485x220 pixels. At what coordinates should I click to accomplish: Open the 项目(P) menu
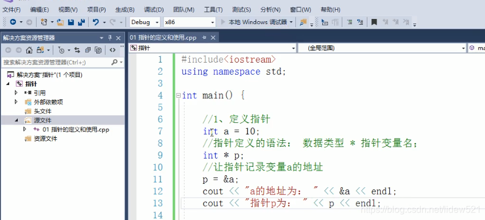[96, 10]
